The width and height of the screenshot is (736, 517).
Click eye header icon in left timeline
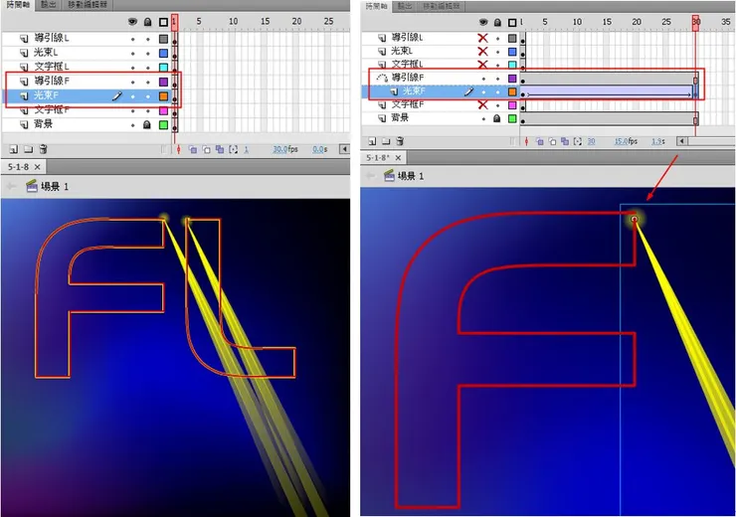point(133,22)
